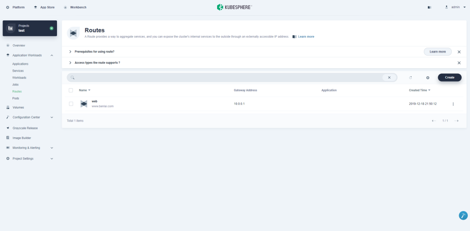
Task: Expand the Monitoring & Alerting section
Action: [52, 148]
